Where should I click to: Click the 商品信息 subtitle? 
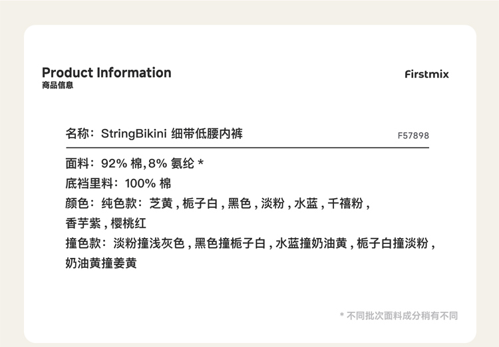pyautogui.click(x=57, y=86)
